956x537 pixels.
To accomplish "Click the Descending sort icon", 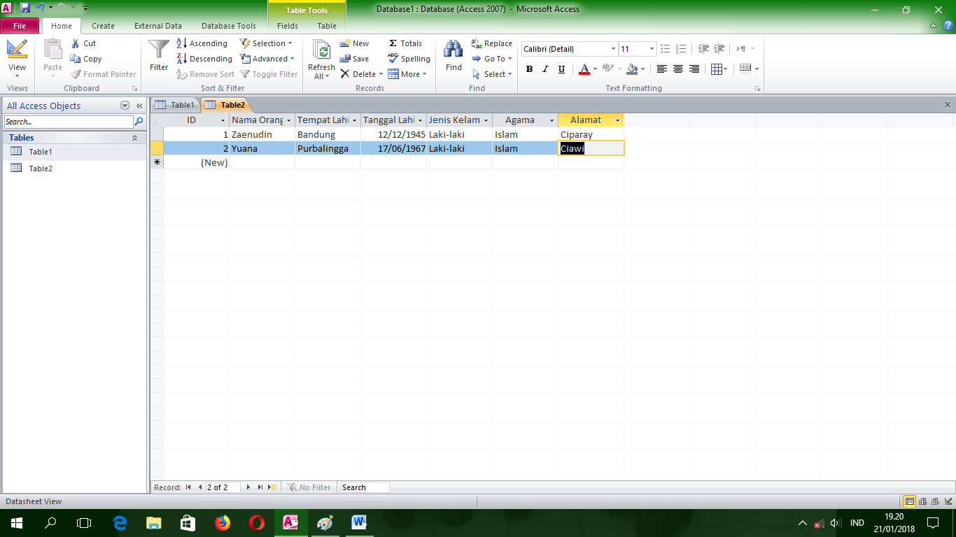I will point(183,58).
